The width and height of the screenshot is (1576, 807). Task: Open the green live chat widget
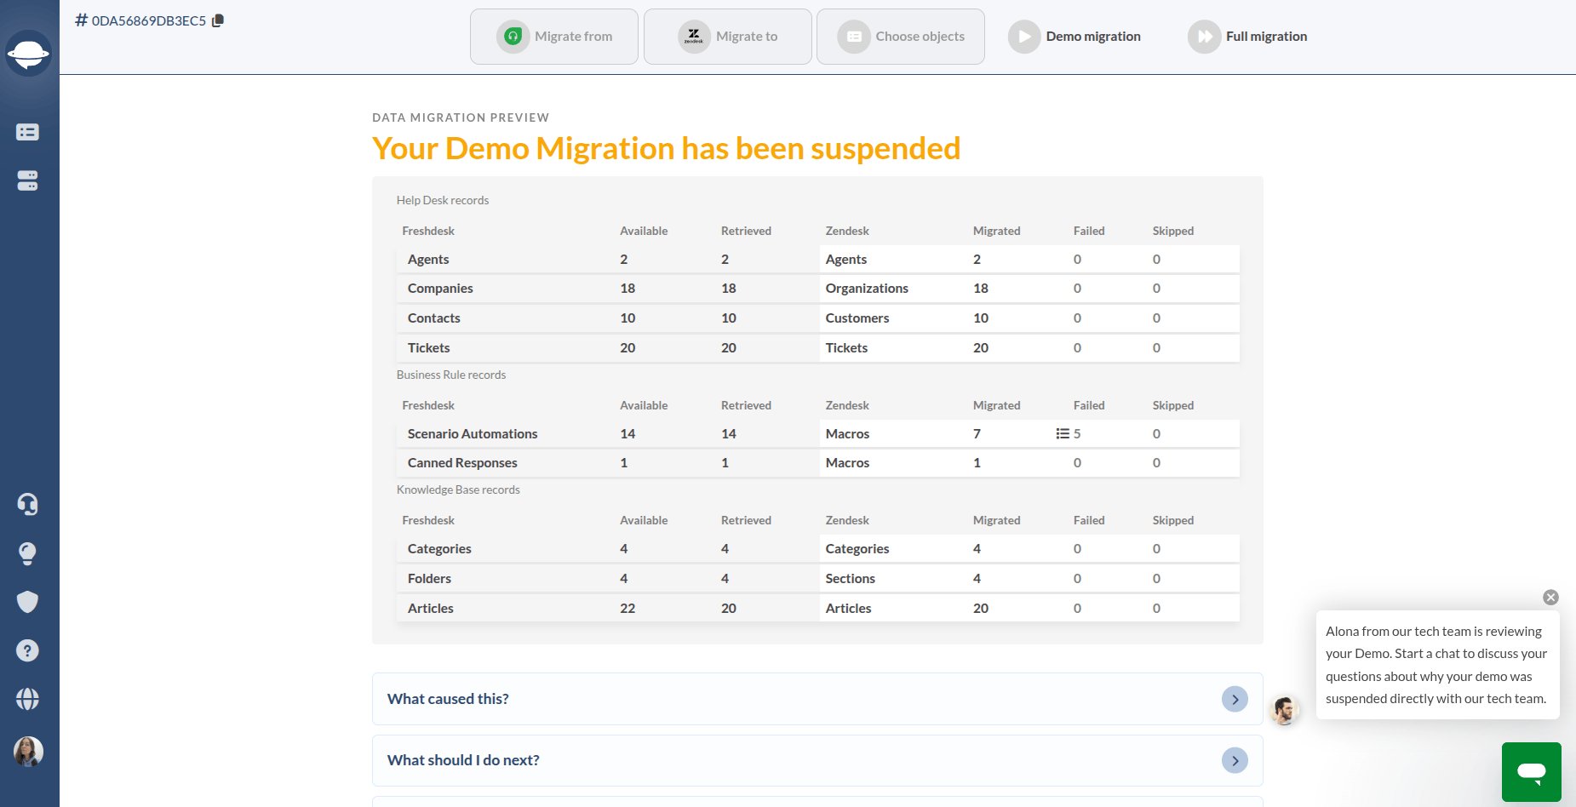coord(1531,772)
